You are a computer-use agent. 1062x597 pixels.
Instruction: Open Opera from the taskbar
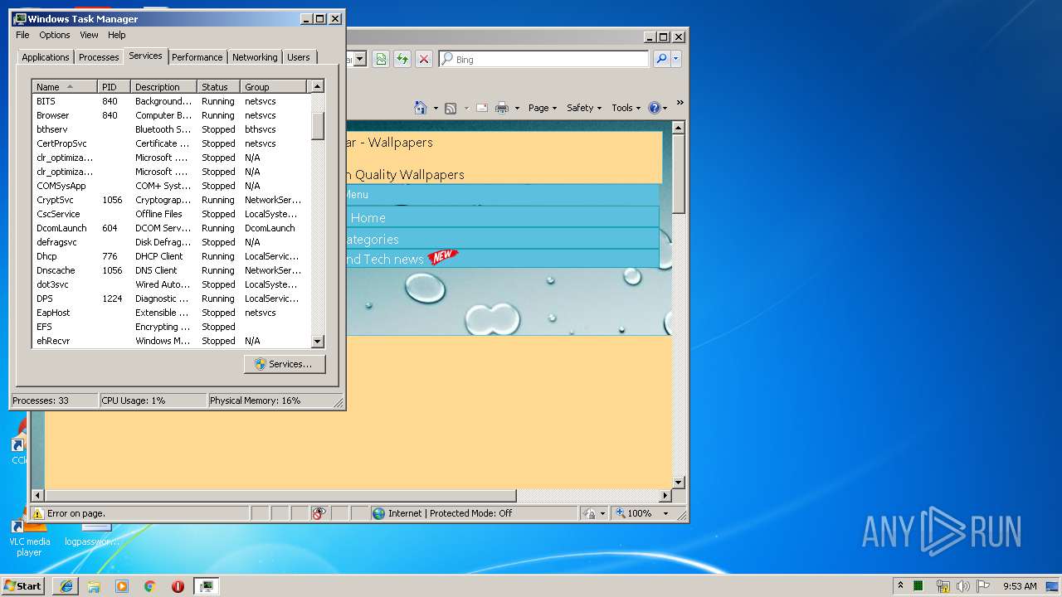pos(178,586)
